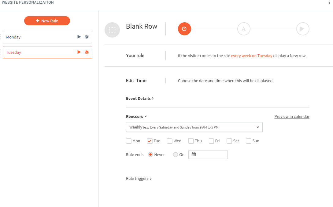The height and width of the screenshot is (207, 333).
Task: Open settings gear for Monday rule
Action: [87, 37]
